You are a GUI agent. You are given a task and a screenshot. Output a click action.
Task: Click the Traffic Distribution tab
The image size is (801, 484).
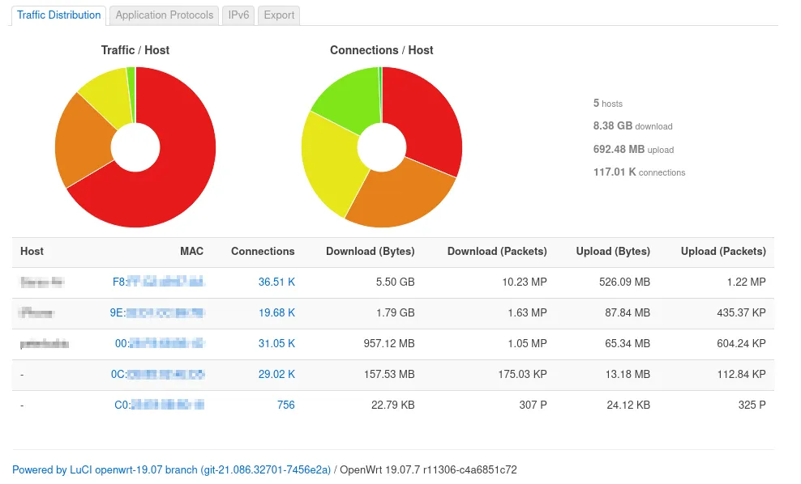(59, 15)
